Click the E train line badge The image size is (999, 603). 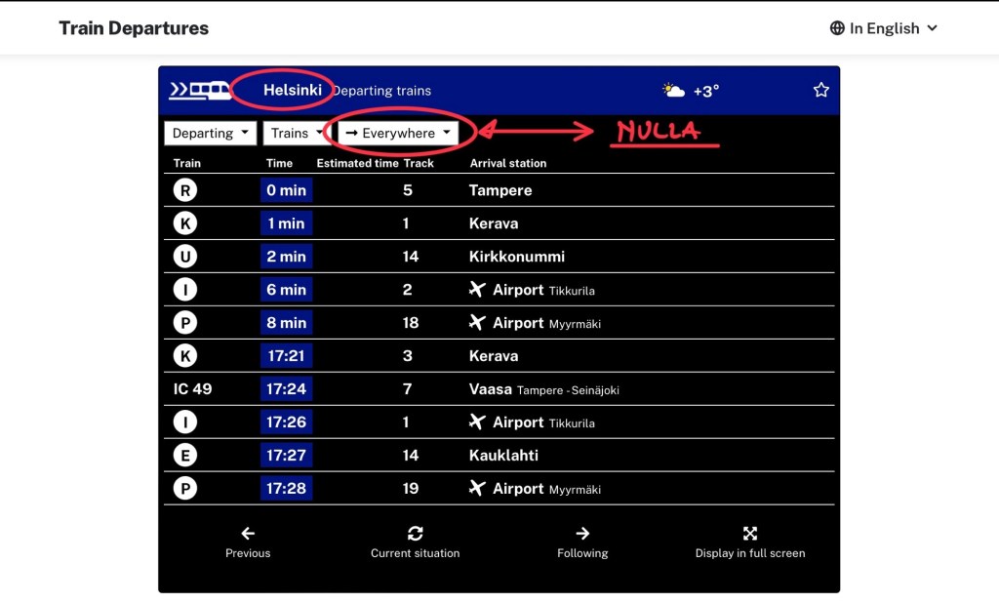(184, 456)
